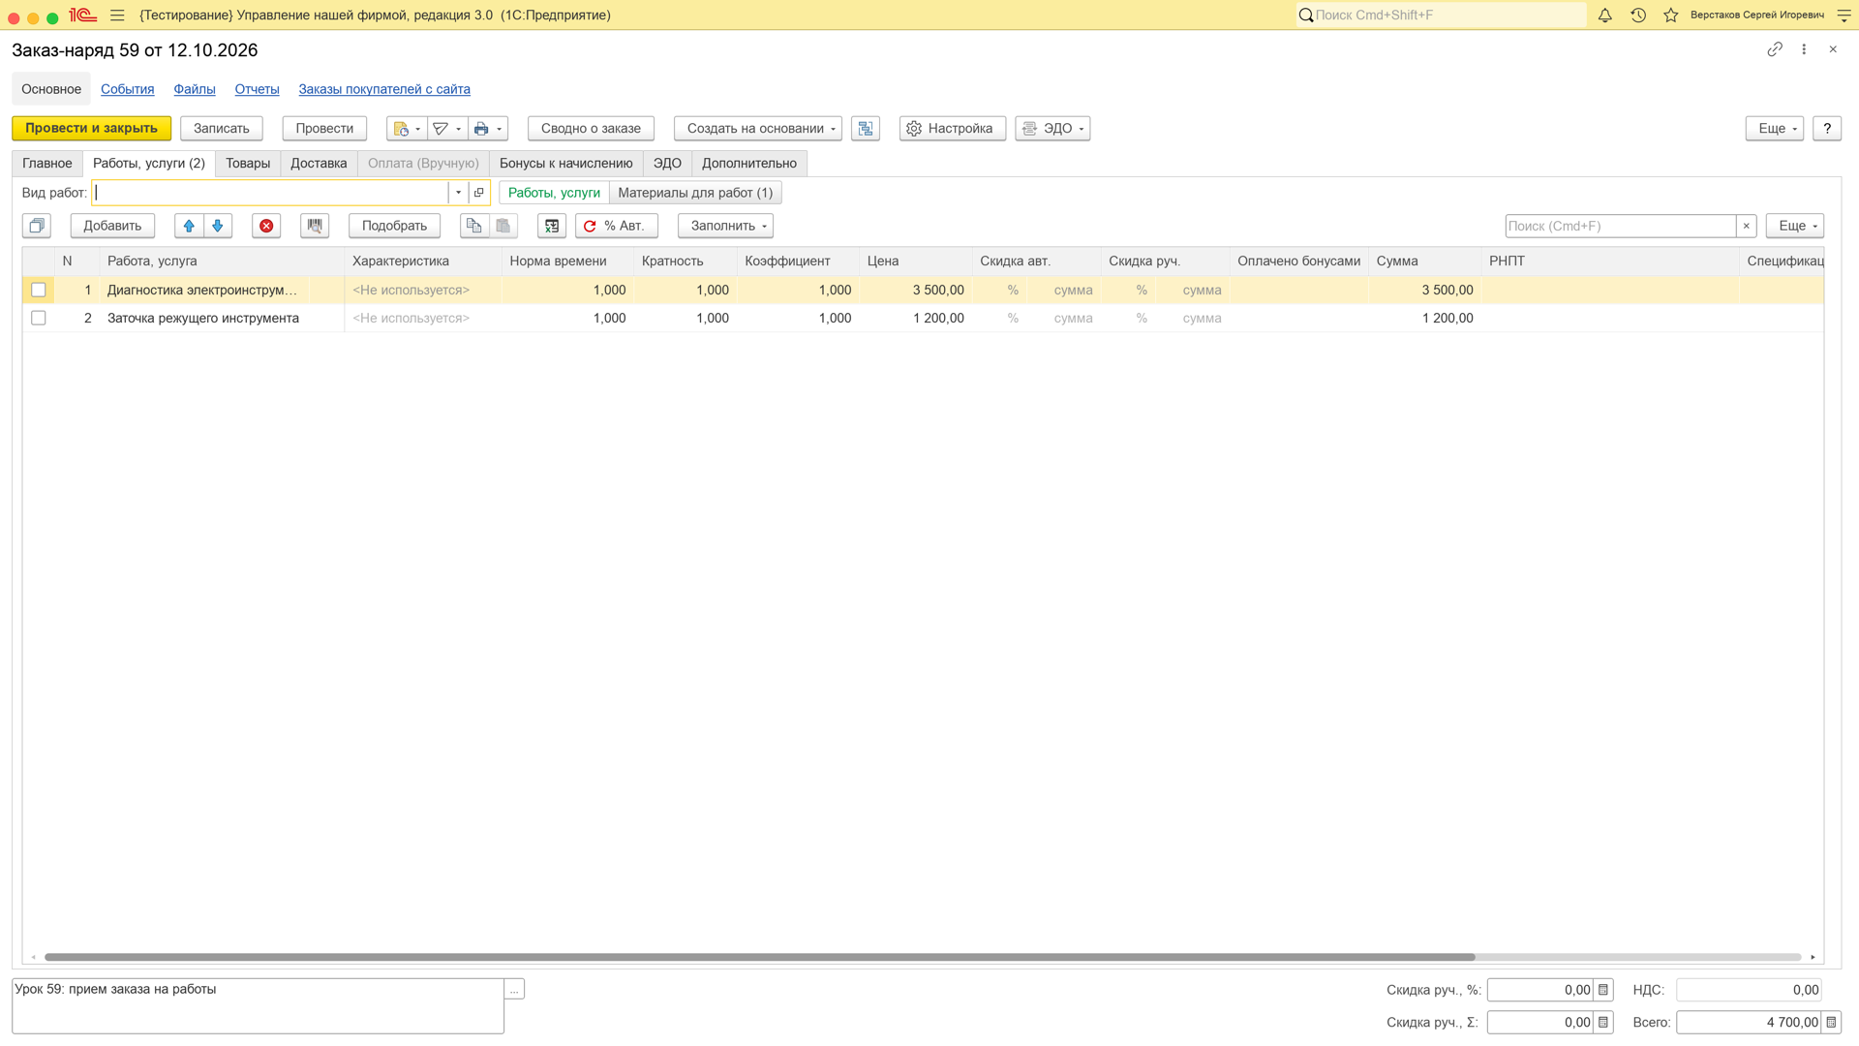The width and height of the screenshot is (1859, 1046).
Task: Click the horizontal scrollbar of the table
Action: pyautogui.click(x=759, y=957)
